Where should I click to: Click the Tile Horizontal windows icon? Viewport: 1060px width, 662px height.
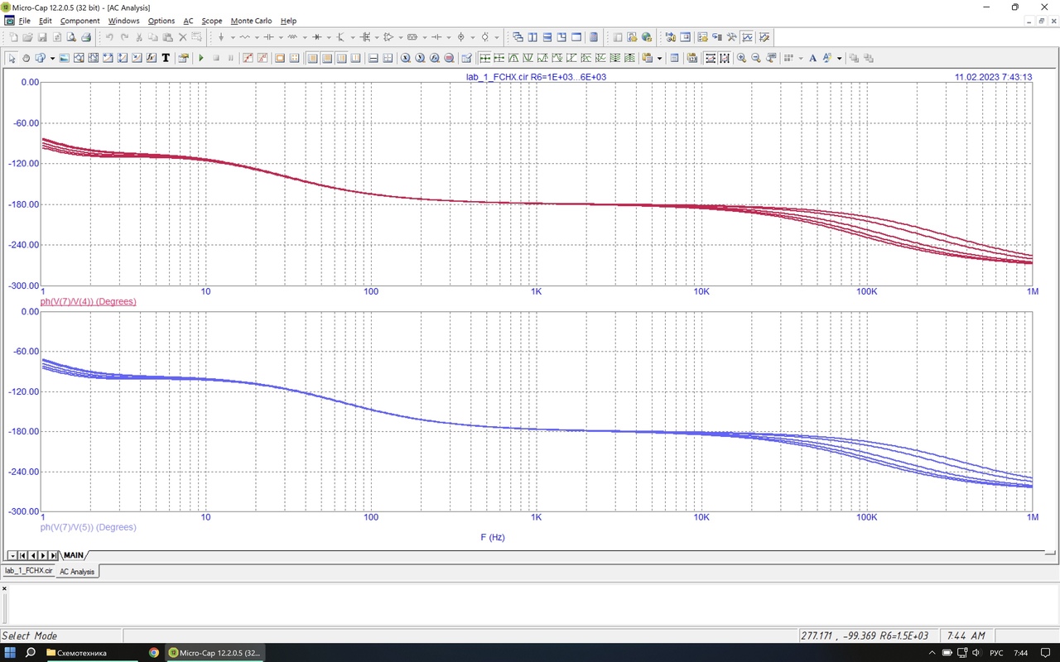(547, 37)
